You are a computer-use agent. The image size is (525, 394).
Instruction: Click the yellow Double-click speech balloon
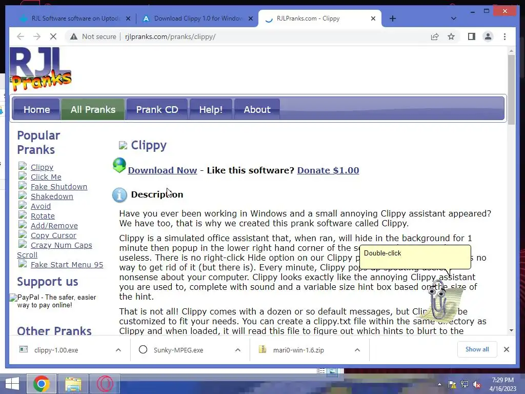pyautogui.click(x=415, y=257)
